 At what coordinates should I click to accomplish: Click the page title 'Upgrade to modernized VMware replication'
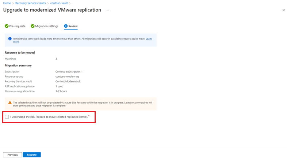pyautogui.click(x=52, y=10)
